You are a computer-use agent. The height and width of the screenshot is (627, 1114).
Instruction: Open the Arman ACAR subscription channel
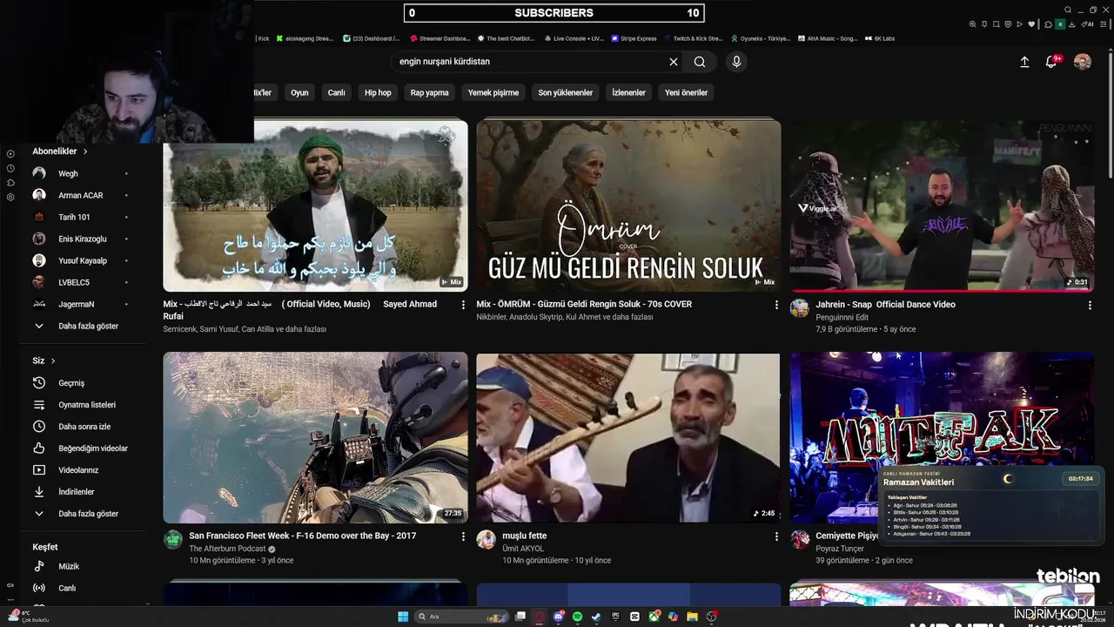pos(80,195)
